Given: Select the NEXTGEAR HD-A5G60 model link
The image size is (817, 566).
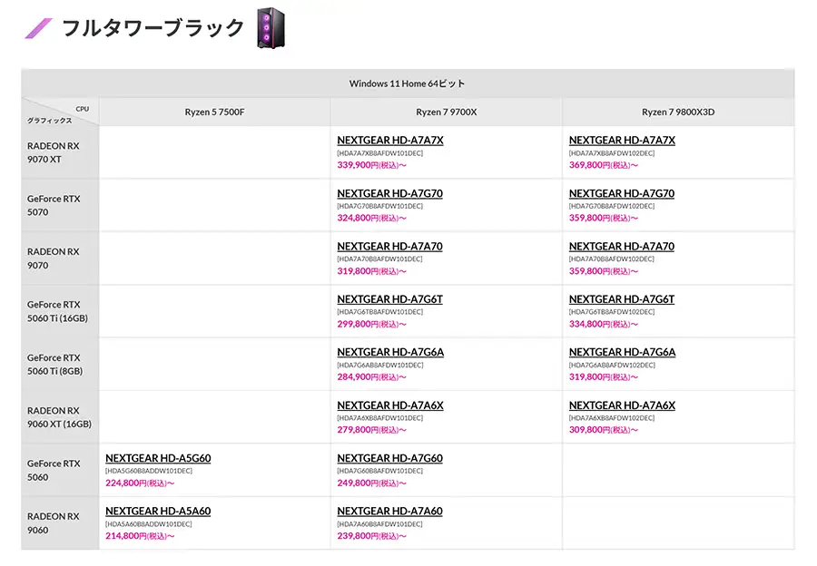Looking at the screenshot, I should [x=158, y=458].
